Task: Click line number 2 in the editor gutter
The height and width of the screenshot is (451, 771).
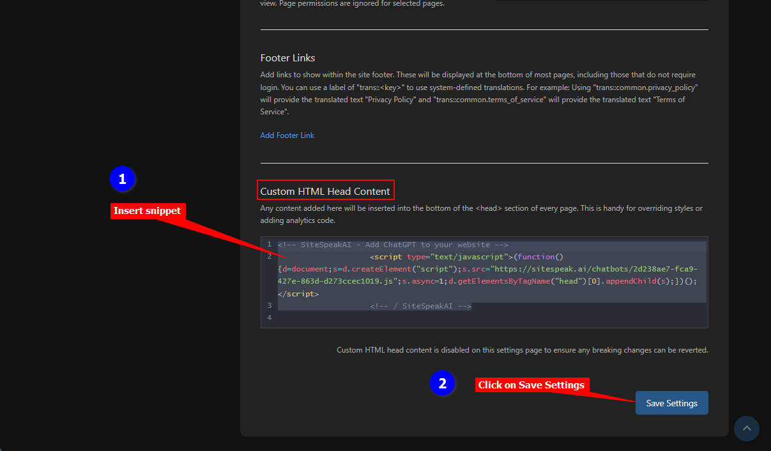Action: pyautogui.click(x=270, y=257)
